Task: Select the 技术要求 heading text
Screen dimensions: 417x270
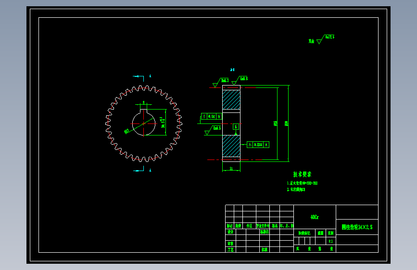Action: [x=302, y=174]
